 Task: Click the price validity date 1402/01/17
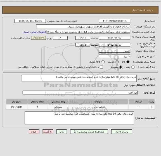coord(115,45)
